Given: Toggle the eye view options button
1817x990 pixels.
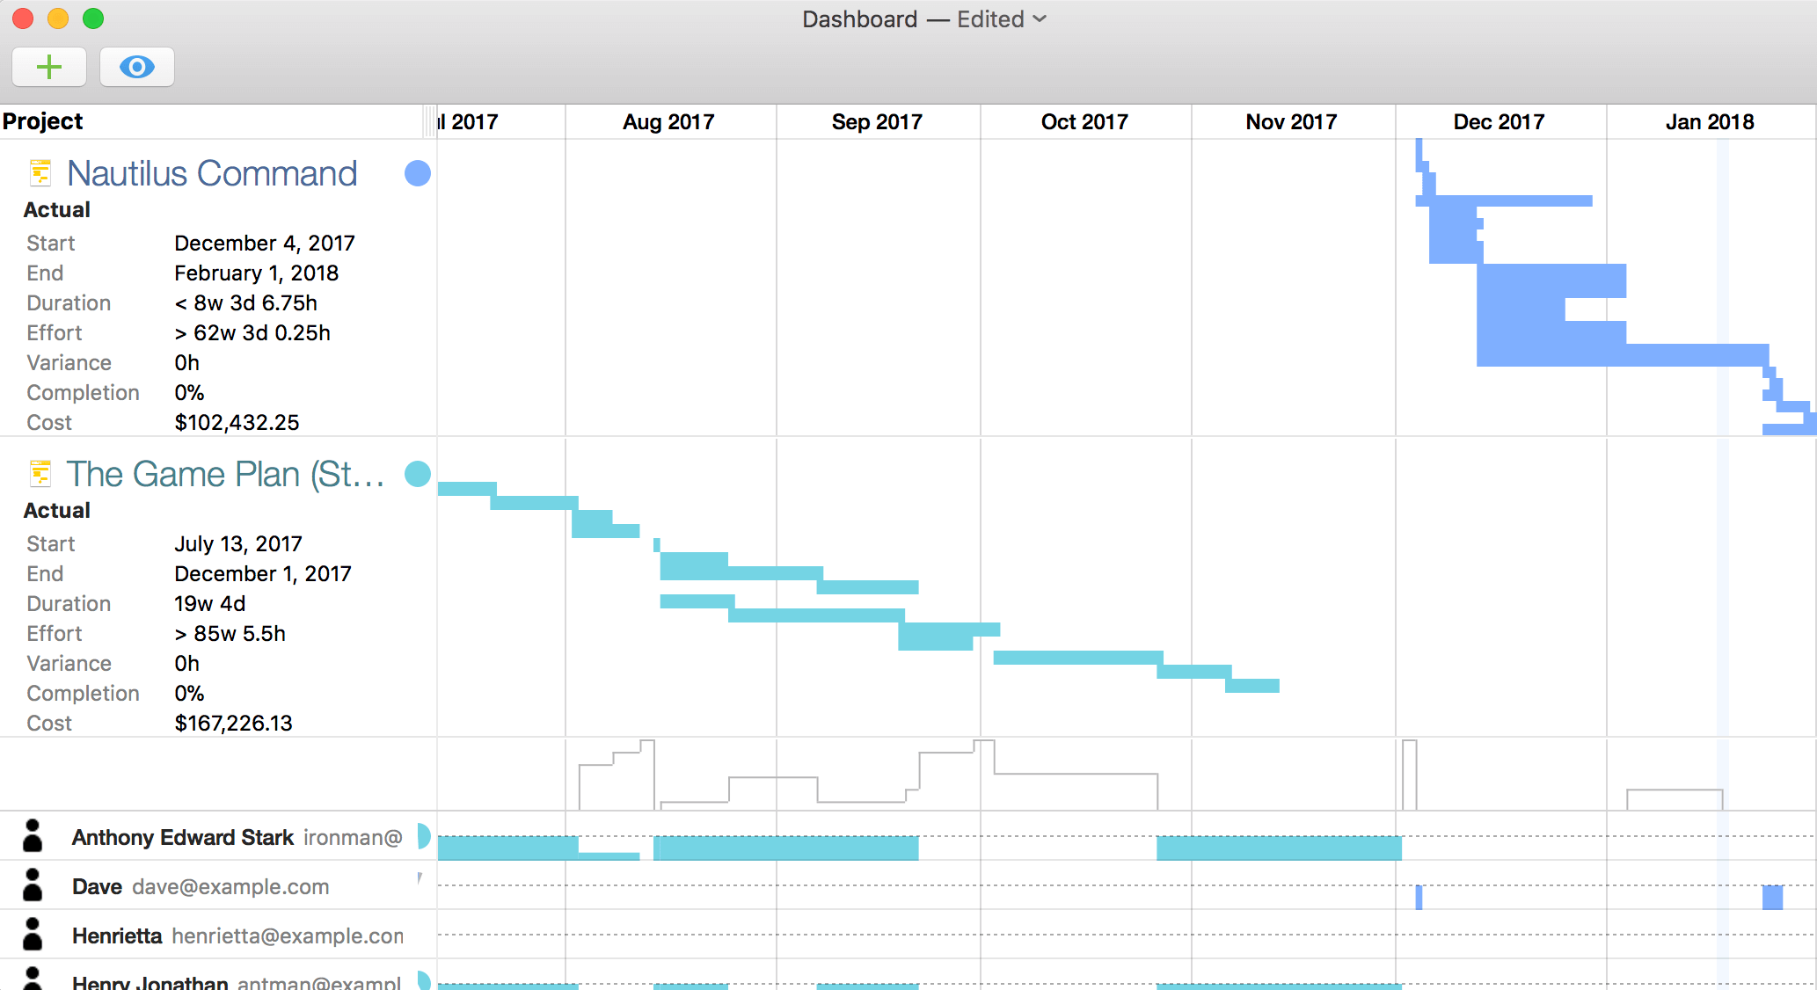Looking at the screenshot, I should click(x=137, y=67).
